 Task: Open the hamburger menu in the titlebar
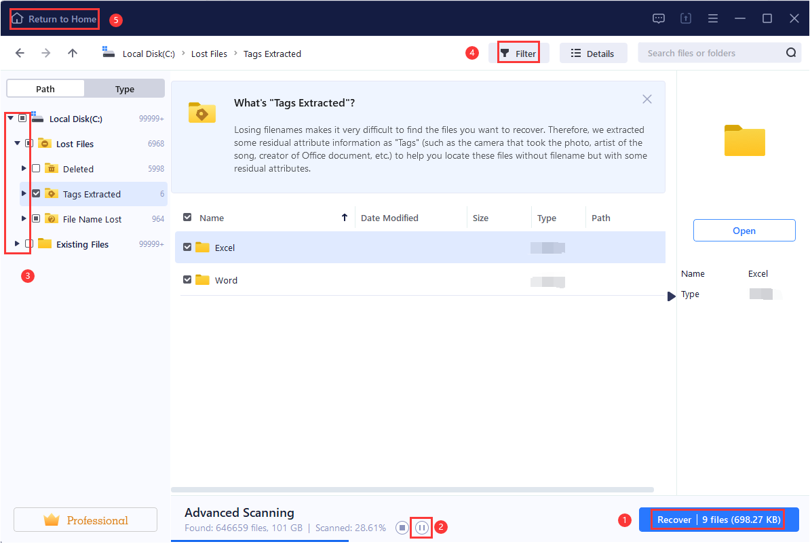712,18
